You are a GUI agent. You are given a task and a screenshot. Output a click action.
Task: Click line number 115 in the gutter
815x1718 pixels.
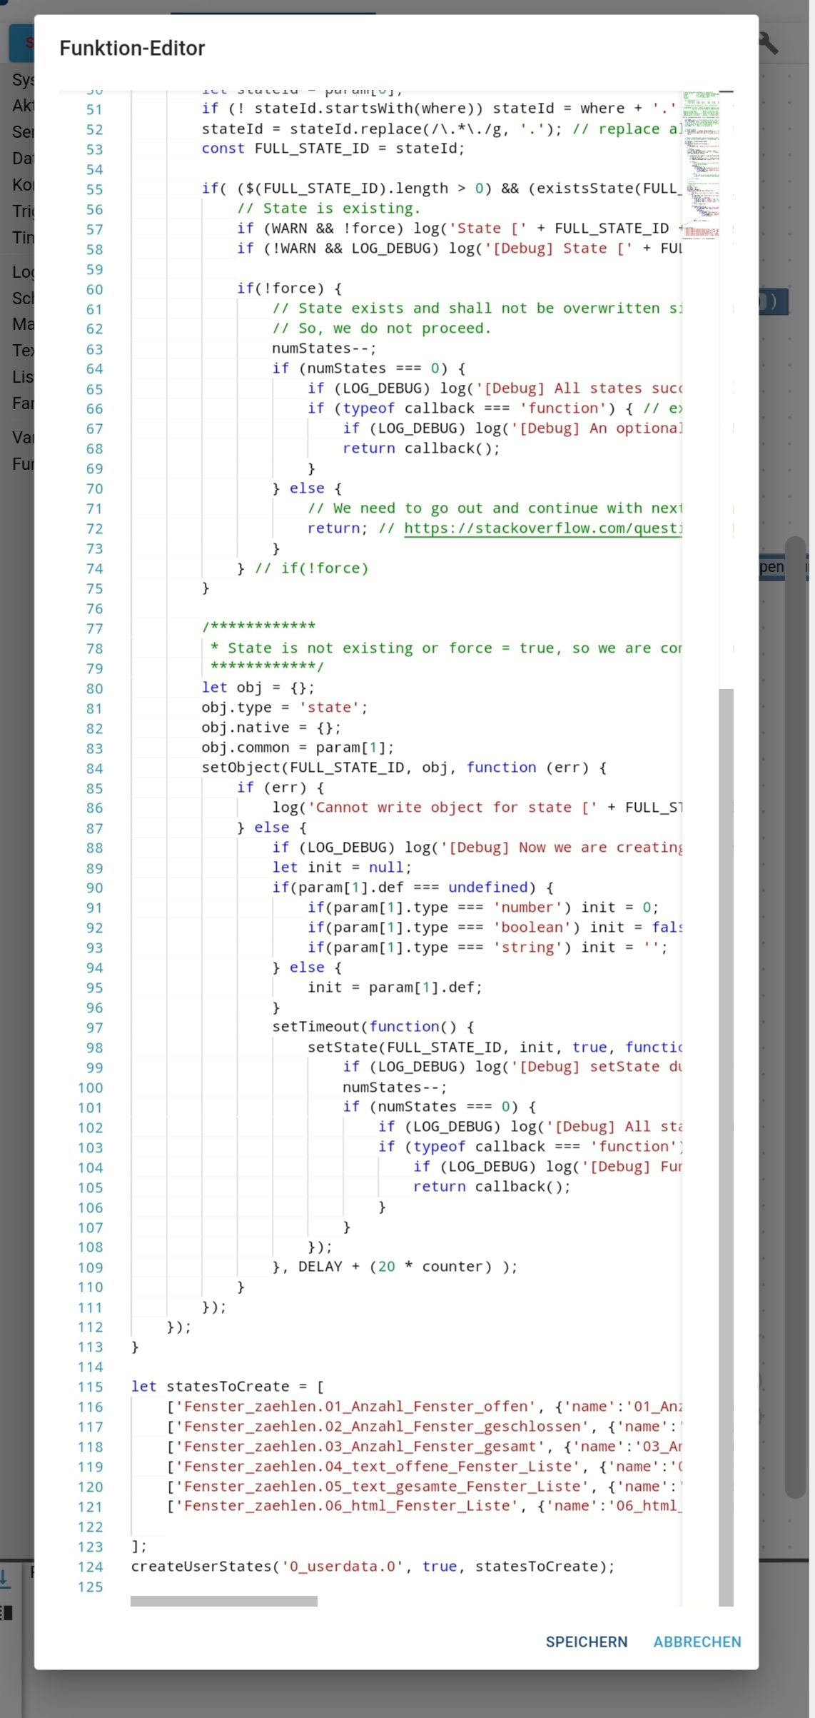(x=91, y=1387)
